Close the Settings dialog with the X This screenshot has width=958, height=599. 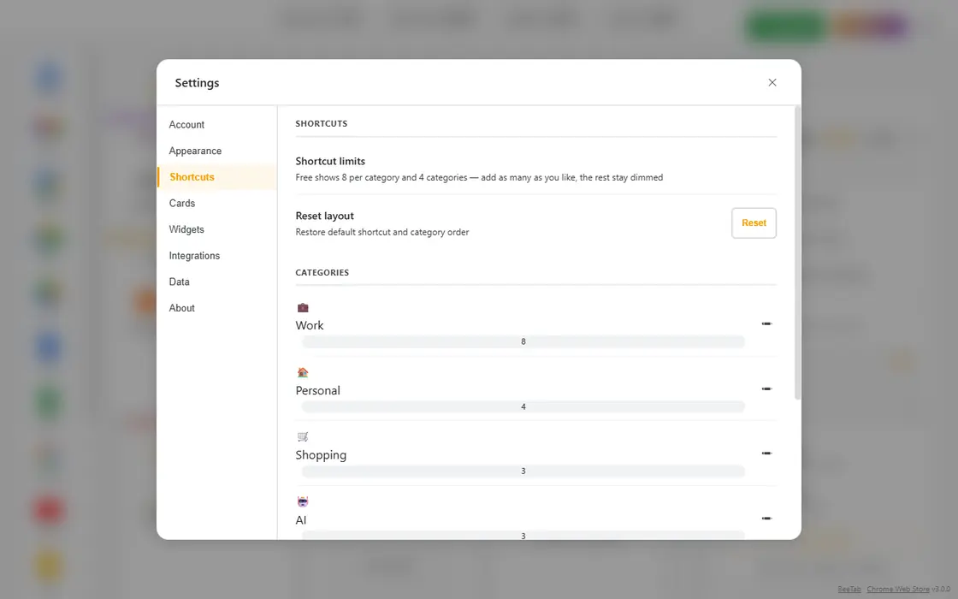[x=772, y=82]
